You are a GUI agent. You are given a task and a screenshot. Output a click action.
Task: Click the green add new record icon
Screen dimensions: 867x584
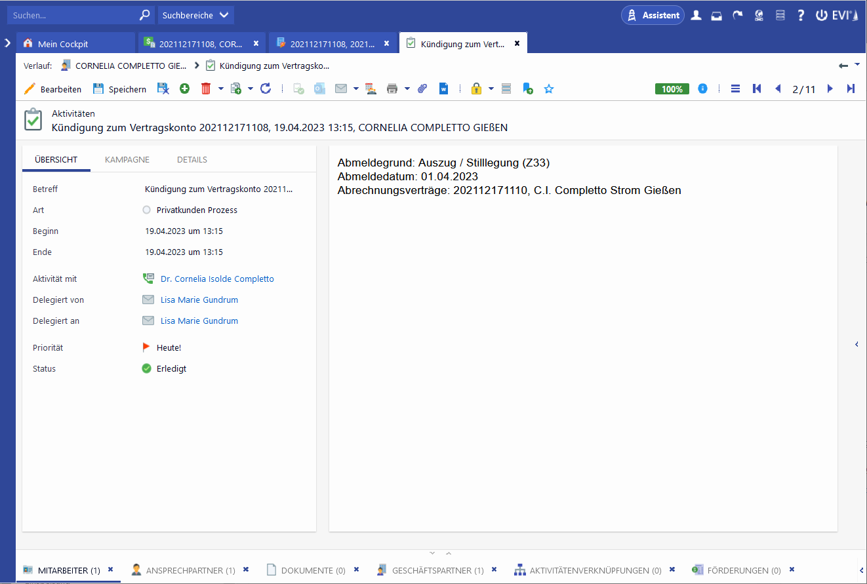point(184,88)
